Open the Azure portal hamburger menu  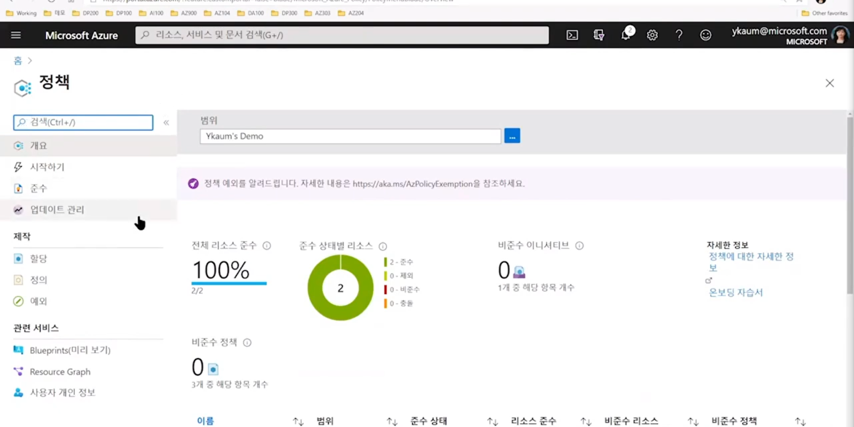click(16, 35)
